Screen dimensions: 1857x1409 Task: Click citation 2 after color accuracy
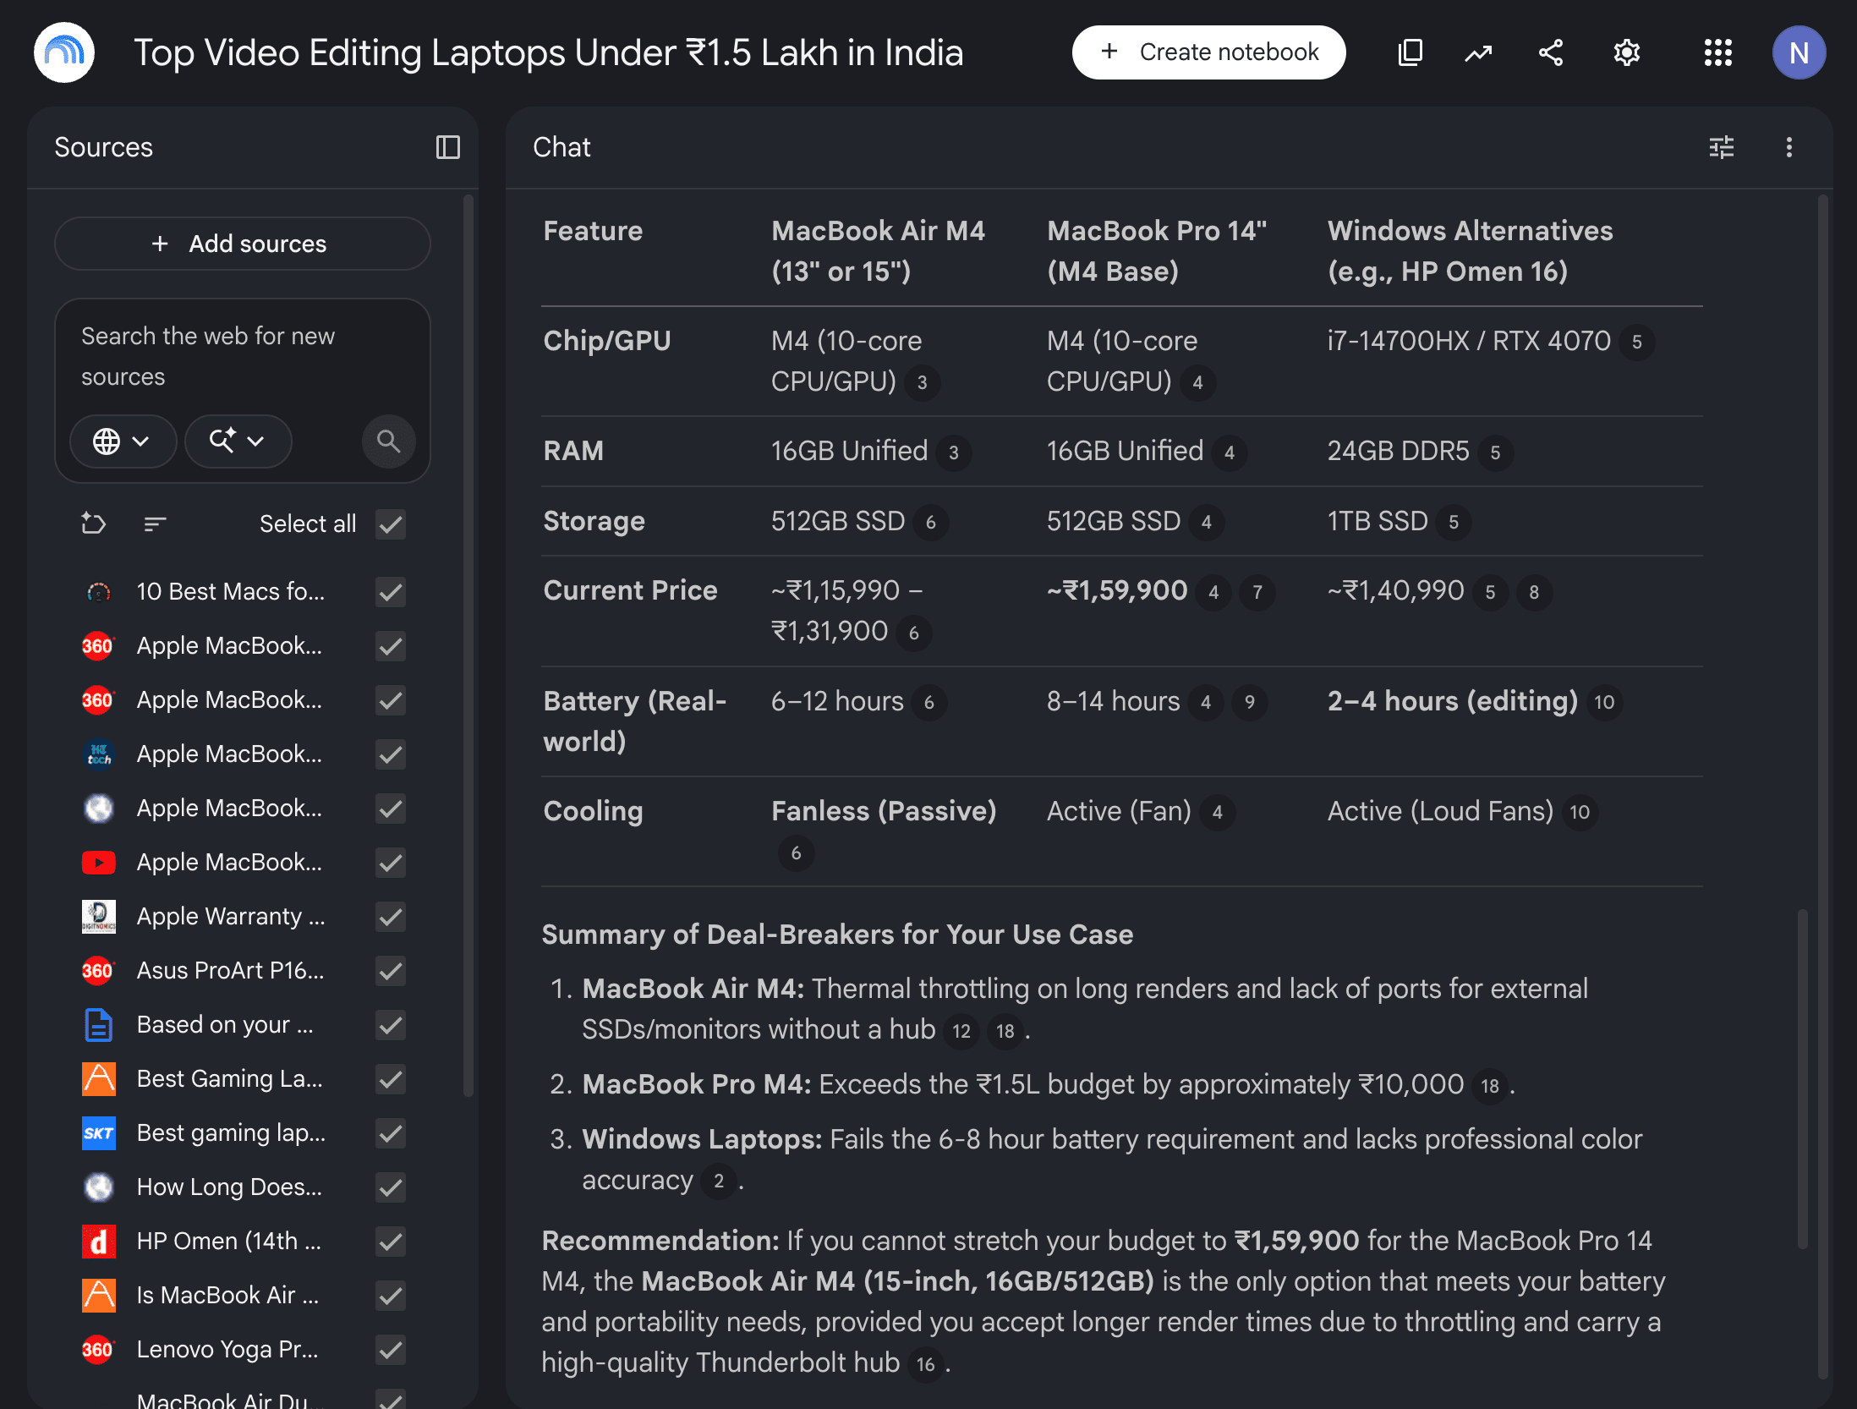click(x=719, y=1181)
